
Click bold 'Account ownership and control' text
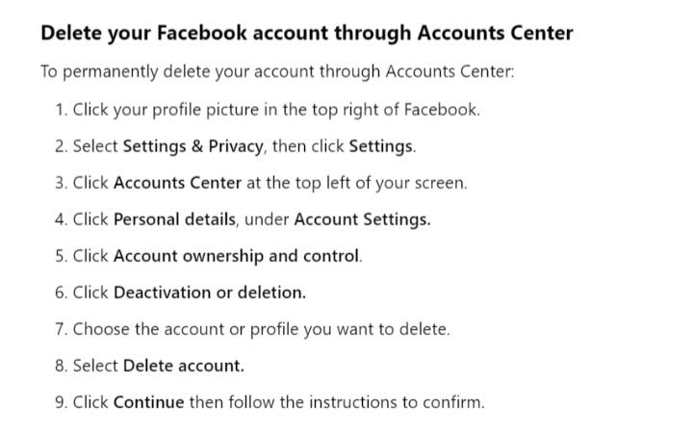tap(236, 256)
